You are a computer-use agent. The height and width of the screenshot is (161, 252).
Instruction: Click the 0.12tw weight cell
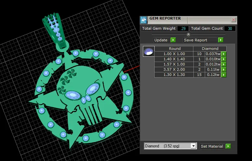[213, 75]
